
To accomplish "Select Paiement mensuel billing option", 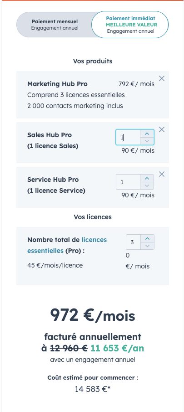I will click(55, 25).
